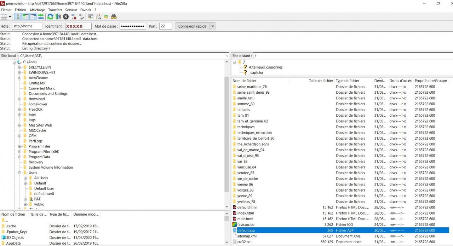Click the local tree vertical scrollbar

tap(227, 134)
